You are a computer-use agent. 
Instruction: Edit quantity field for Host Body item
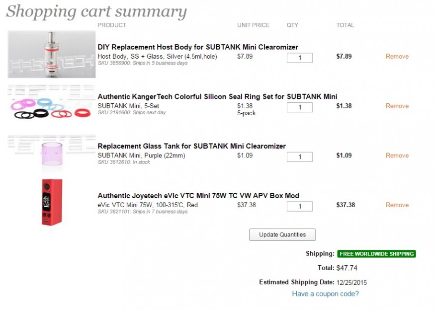click(x=300, y=58)
